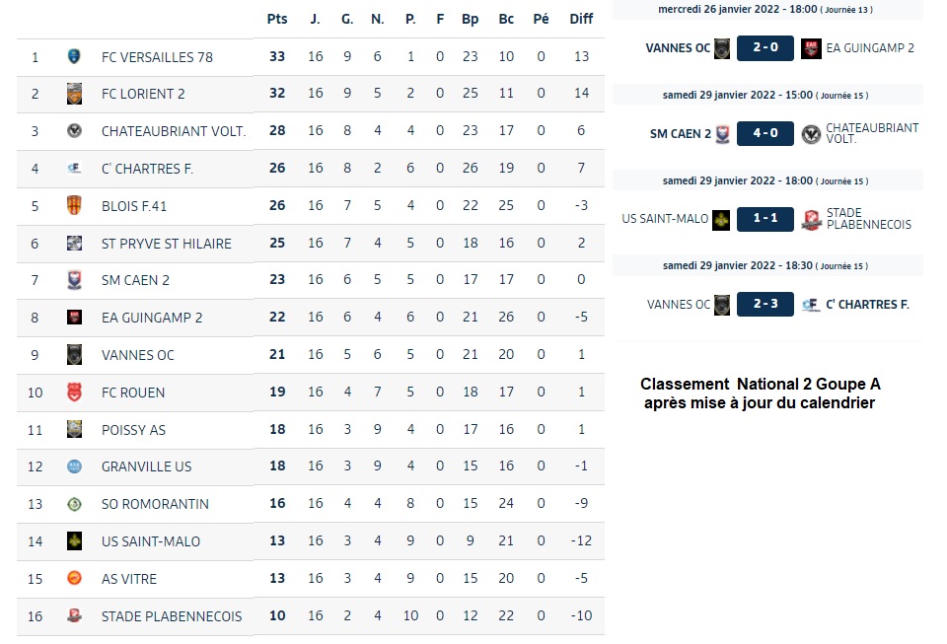This screenshot has height=644, width=947.
Task: Click the FC Lorient 2 club logo
Action: pyautogui.click(x=74, y=94)
